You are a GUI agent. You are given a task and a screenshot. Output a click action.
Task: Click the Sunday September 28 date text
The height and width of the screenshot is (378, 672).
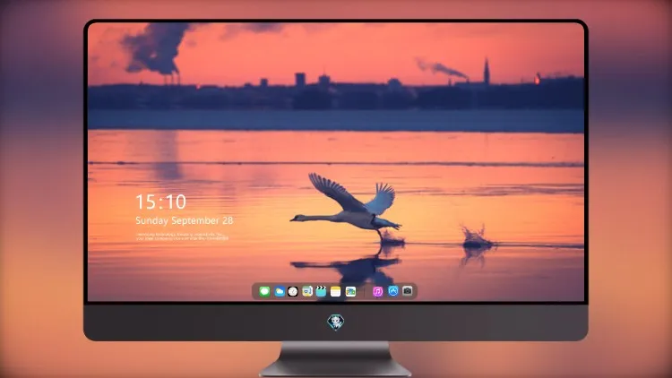185,220
